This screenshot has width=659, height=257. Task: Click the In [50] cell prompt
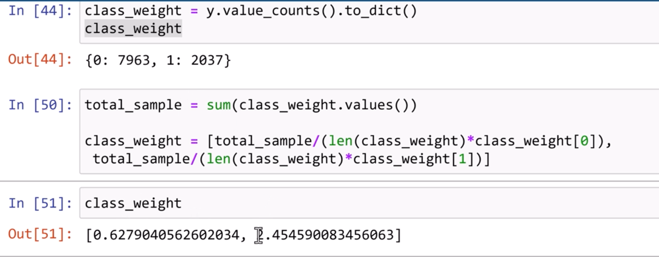(x=40, y=105)
